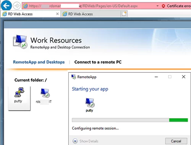Screen dimensions: 191x145
Task: Open the Connect to a remote PC tab
Action: 98,62
